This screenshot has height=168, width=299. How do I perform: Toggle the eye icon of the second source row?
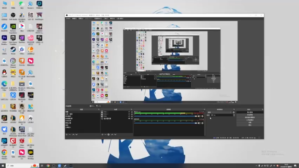(129, 114)
